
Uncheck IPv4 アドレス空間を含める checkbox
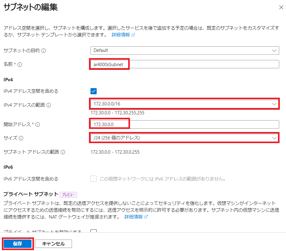94,91
